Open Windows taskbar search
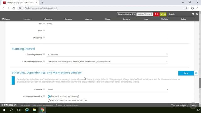The image size is (201, 113). pyautogui.click(x=11, y=110)
